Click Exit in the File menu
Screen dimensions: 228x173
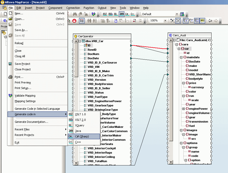point(37,142)
